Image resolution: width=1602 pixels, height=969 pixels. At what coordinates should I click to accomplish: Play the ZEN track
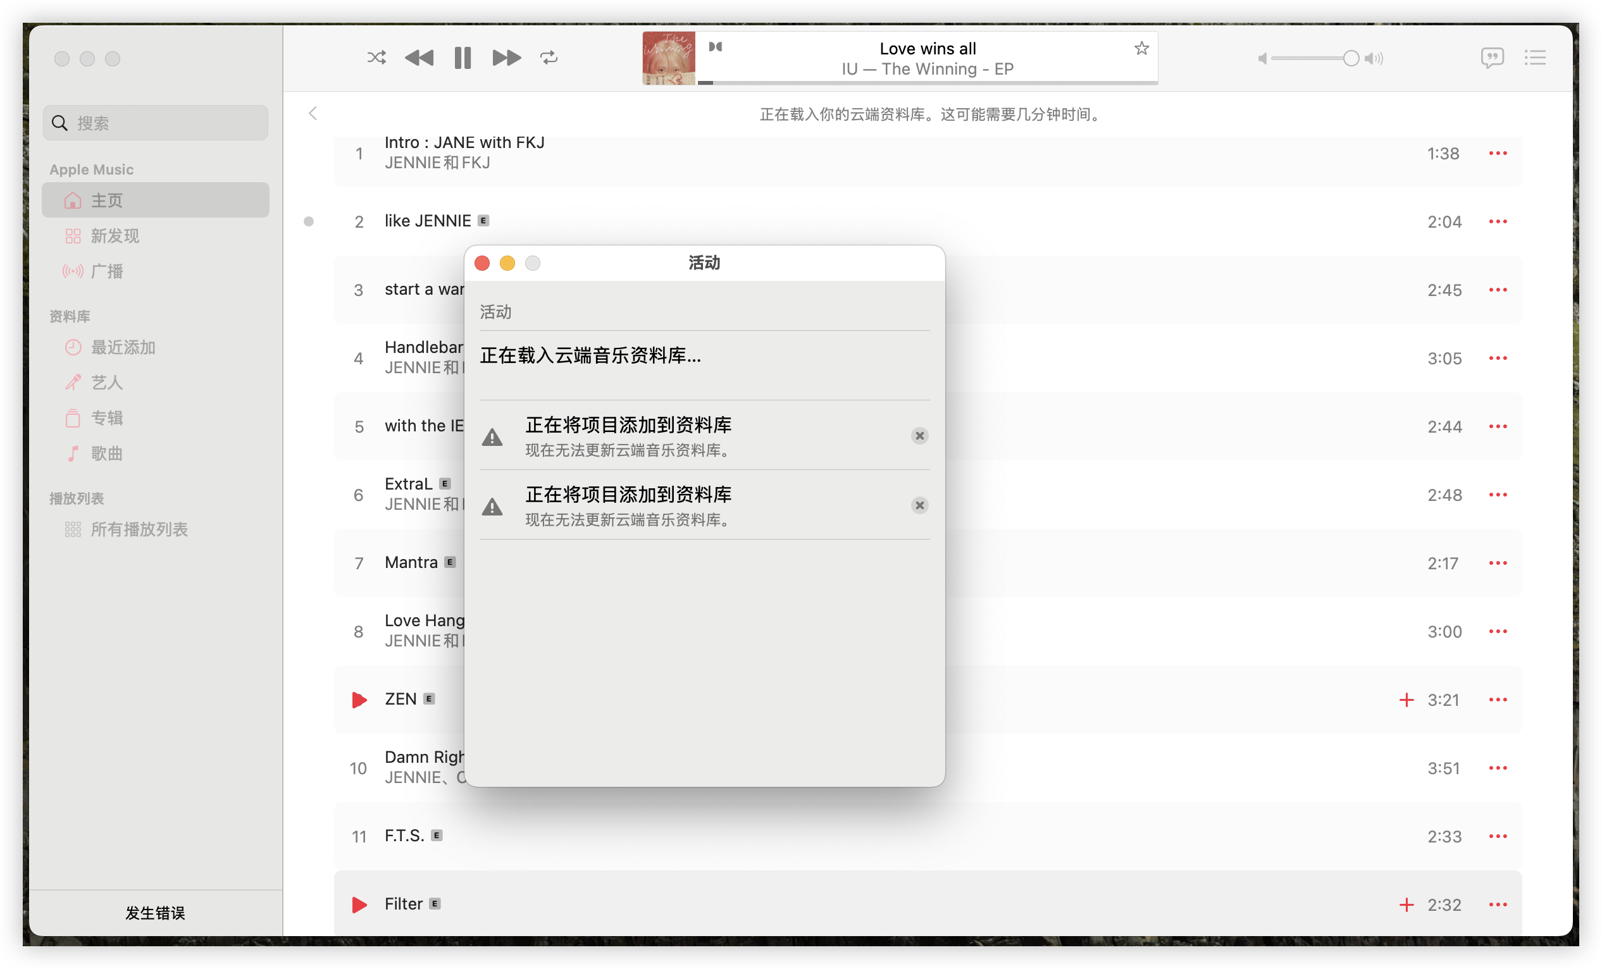pos(359,700)
